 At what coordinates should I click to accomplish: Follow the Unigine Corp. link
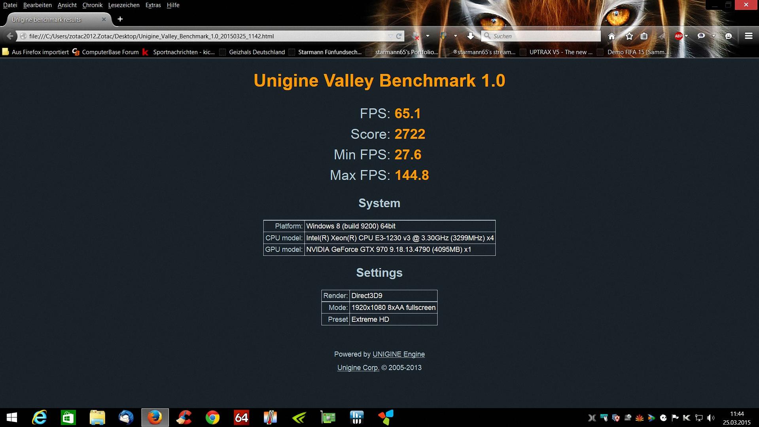[x=358, y=368]
